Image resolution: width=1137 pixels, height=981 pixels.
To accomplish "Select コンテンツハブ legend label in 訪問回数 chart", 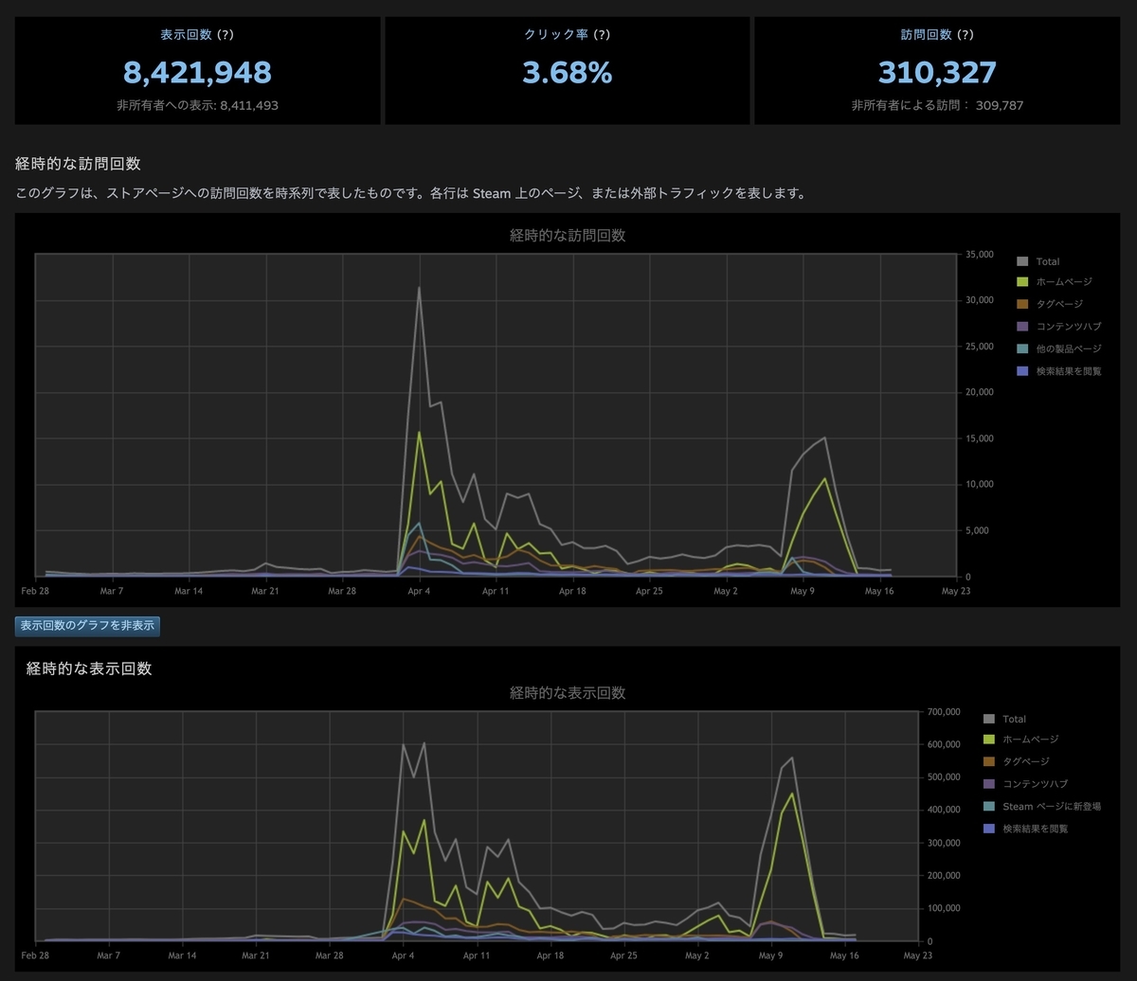I will 1069,327.
